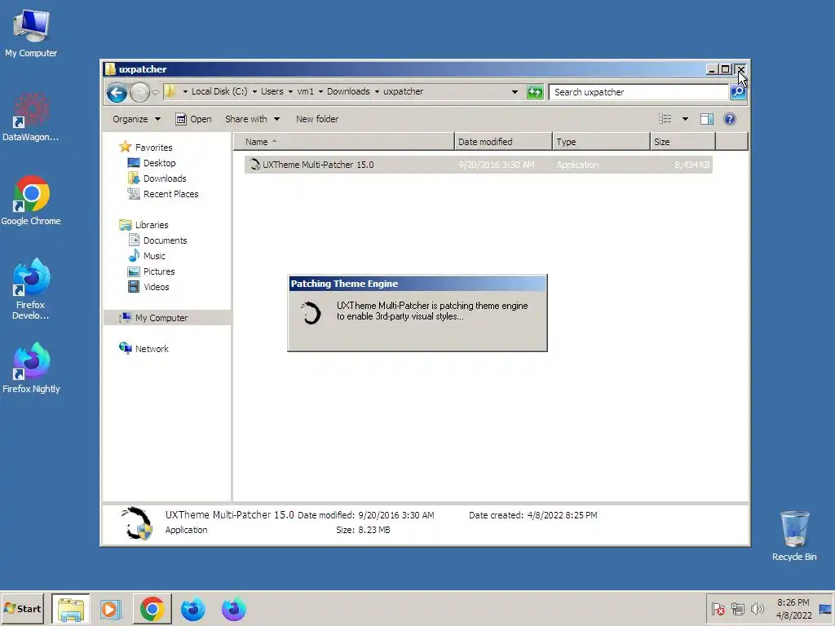
Task: Click the Open toolbar button
Action: click(x=193, y=119)
